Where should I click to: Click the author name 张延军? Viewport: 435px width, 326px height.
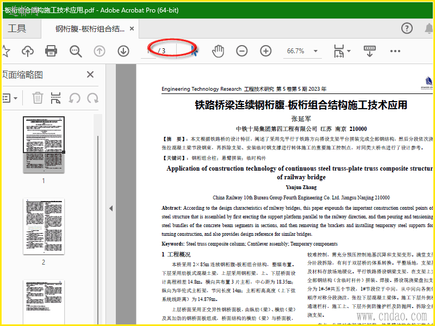[301, 119]
